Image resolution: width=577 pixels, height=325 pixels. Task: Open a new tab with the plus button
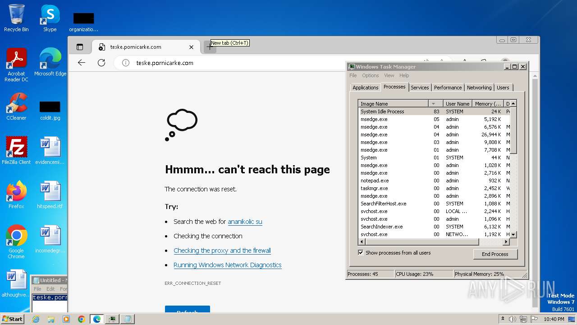(210, 47)
